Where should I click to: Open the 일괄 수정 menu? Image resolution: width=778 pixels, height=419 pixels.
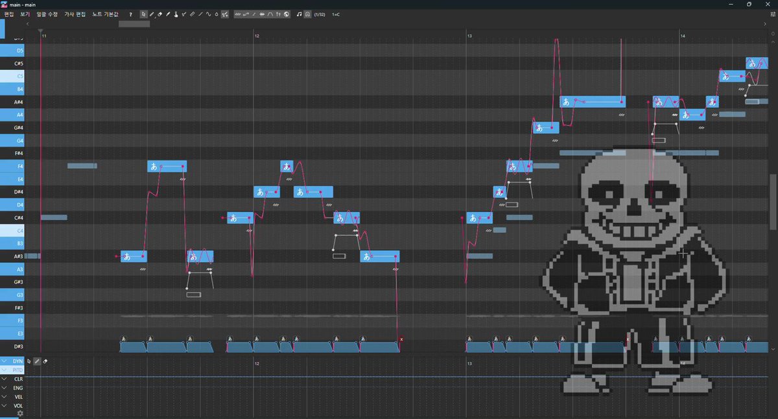[47, 14]
